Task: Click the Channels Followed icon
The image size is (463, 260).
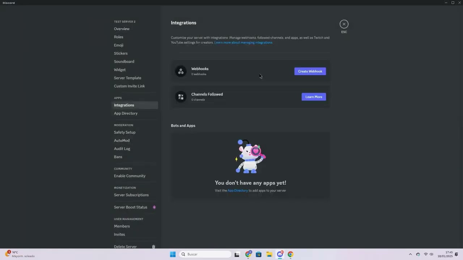Action: [181, 97]
